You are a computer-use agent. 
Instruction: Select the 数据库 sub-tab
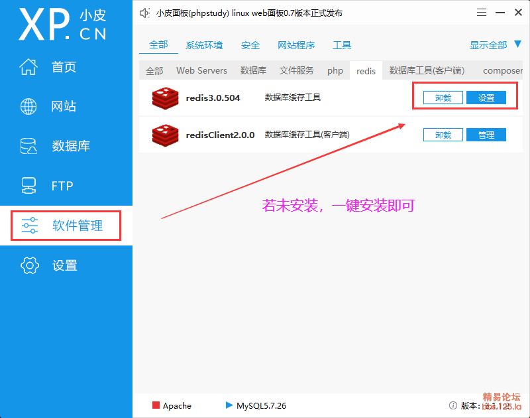253,70
